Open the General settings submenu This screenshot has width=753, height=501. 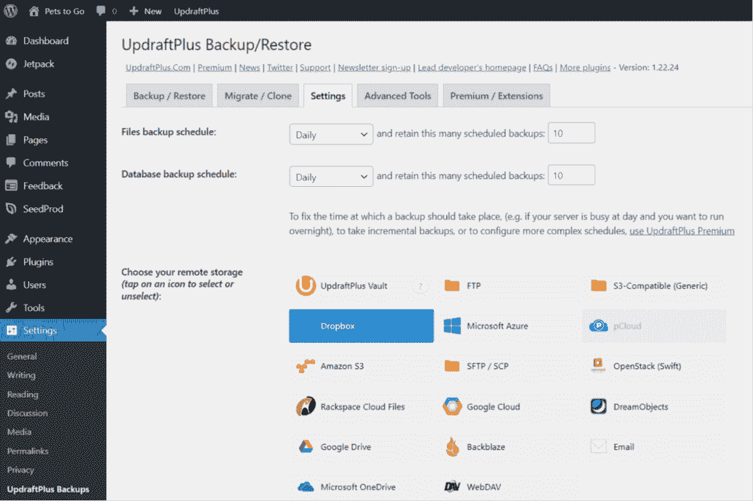(x=22, y=357)
